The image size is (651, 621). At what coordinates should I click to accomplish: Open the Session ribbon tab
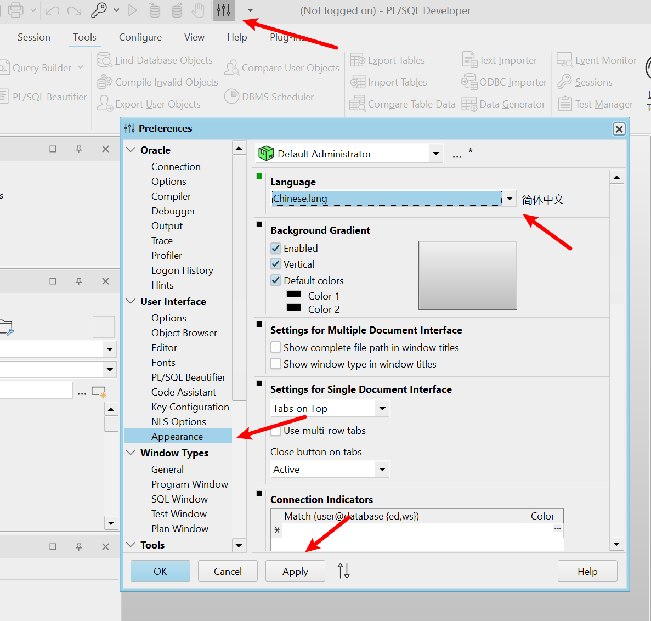(x=33, y=37)
